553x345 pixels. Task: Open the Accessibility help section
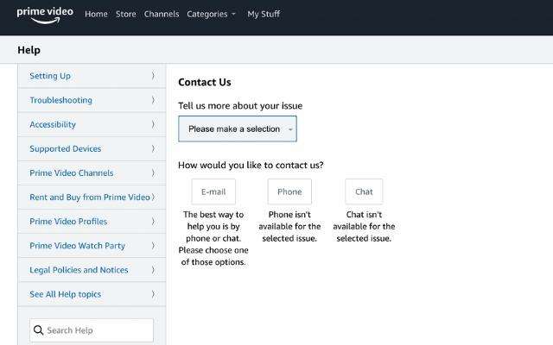pos(53,124)
